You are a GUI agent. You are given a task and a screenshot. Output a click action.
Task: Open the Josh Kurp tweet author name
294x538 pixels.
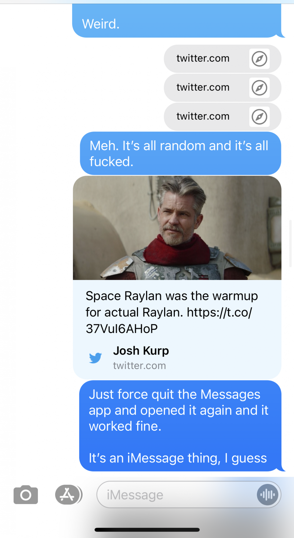click(141, 351)
